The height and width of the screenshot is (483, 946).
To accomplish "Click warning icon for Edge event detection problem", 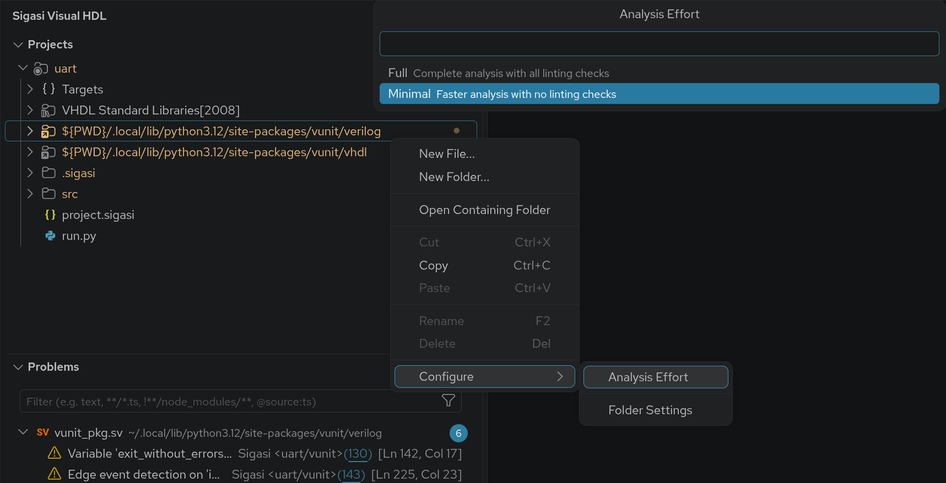I will pos(55,474).
